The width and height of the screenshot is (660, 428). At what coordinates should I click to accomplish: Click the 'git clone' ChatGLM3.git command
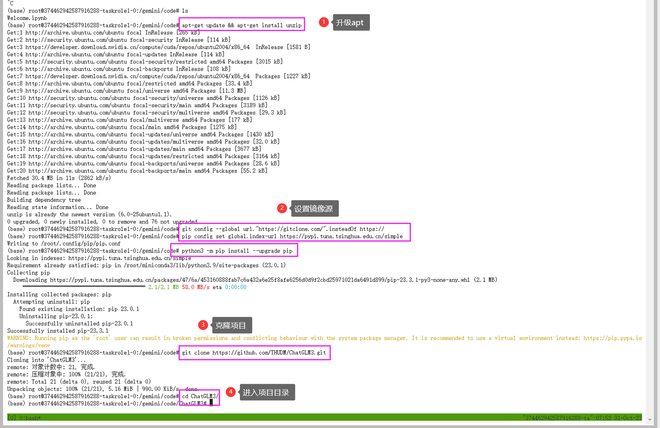(254, 353)
